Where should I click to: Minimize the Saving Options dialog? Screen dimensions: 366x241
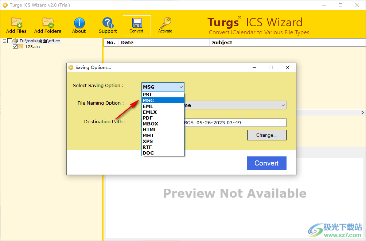(254, 67)
